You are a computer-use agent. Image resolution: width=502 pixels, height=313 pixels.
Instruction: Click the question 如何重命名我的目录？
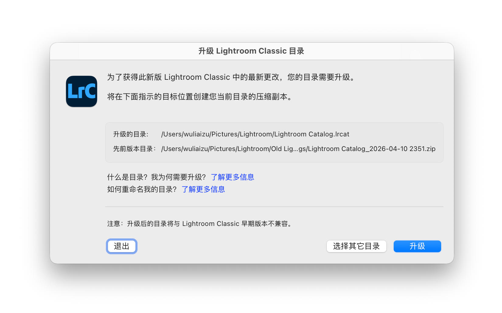click(x=142, y=189)
